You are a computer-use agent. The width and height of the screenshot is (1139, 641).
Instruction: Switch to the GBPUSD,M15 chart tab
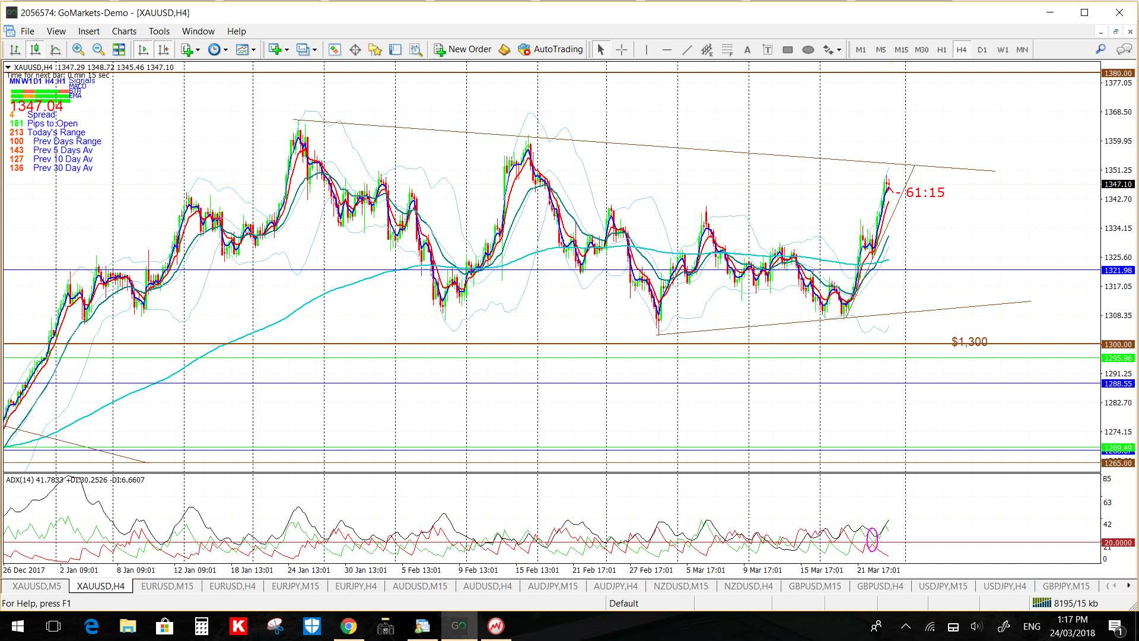(815, 586)
